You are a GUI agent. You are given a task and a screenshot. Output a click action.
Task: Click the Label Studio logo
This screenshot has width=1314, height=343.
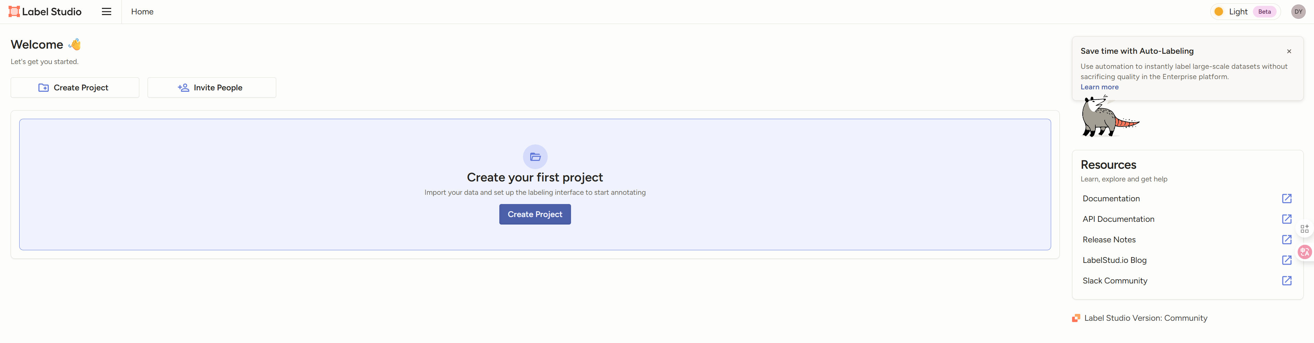pos(45,12)
